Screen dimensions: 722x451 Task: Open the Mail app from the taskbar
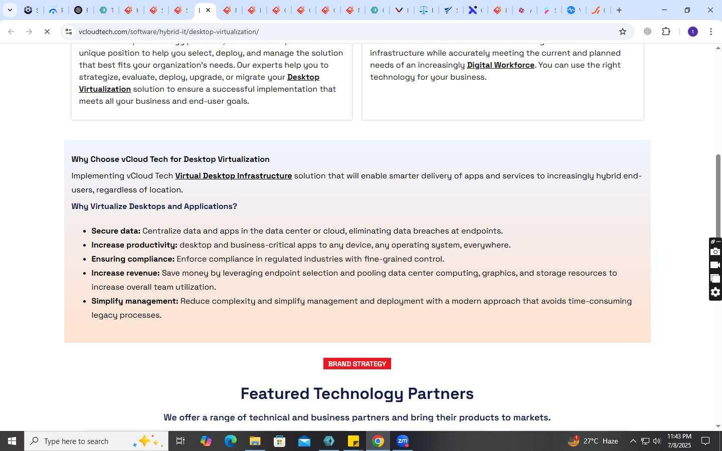pyautogui.click(x=304, y=441)
